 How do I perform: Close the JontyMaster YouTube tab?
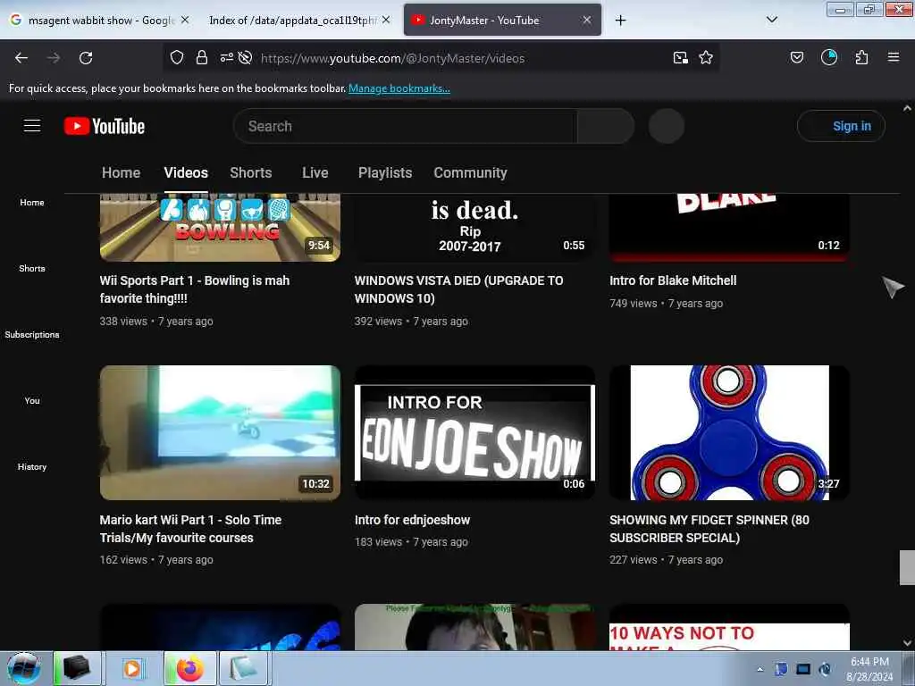point(587,20)
